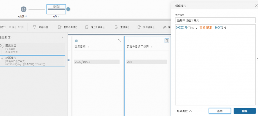
Task: Click calculation annotation icon on 距離今日過了幾天 column
Action: coord(167,41)
